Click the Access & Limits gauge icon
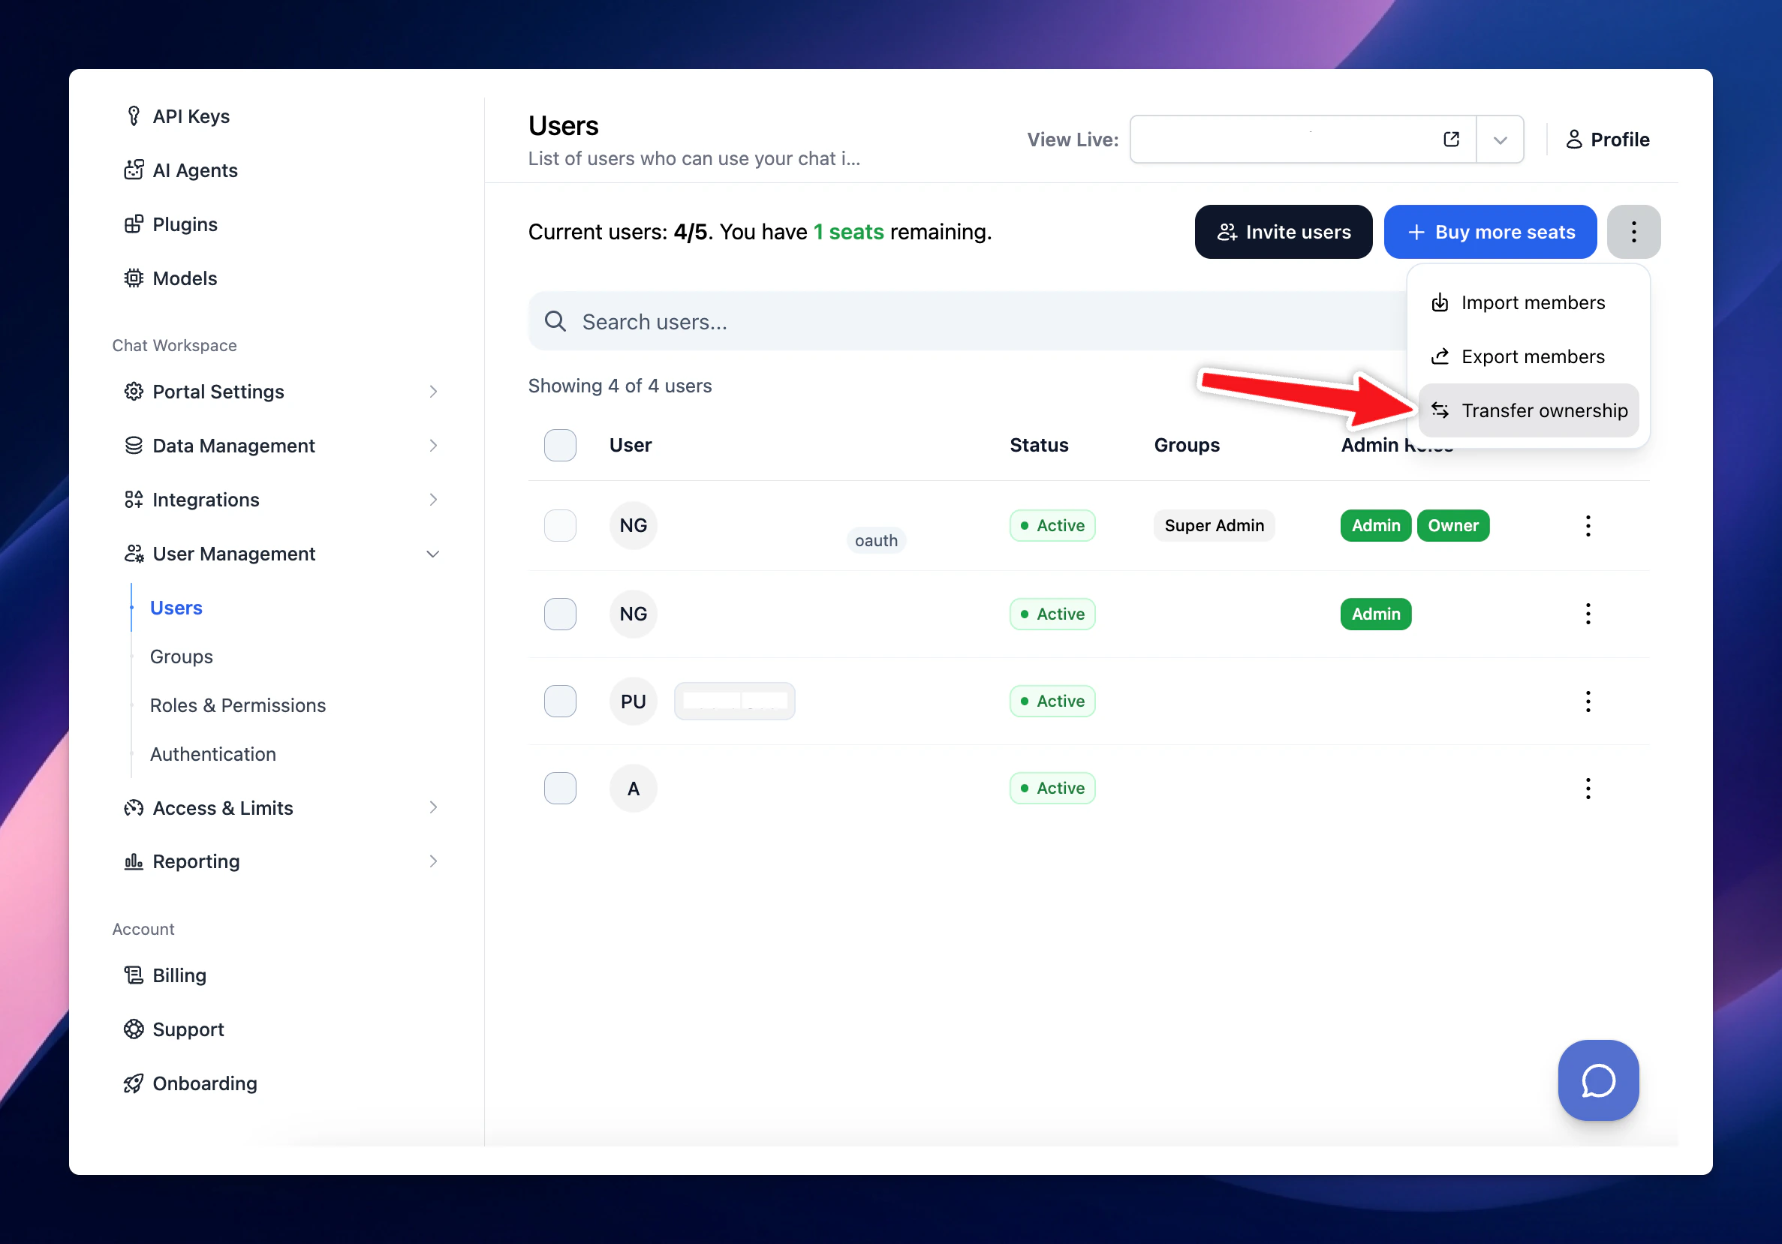Viewport: 1782px width, 1244px height. pos(134,807)
